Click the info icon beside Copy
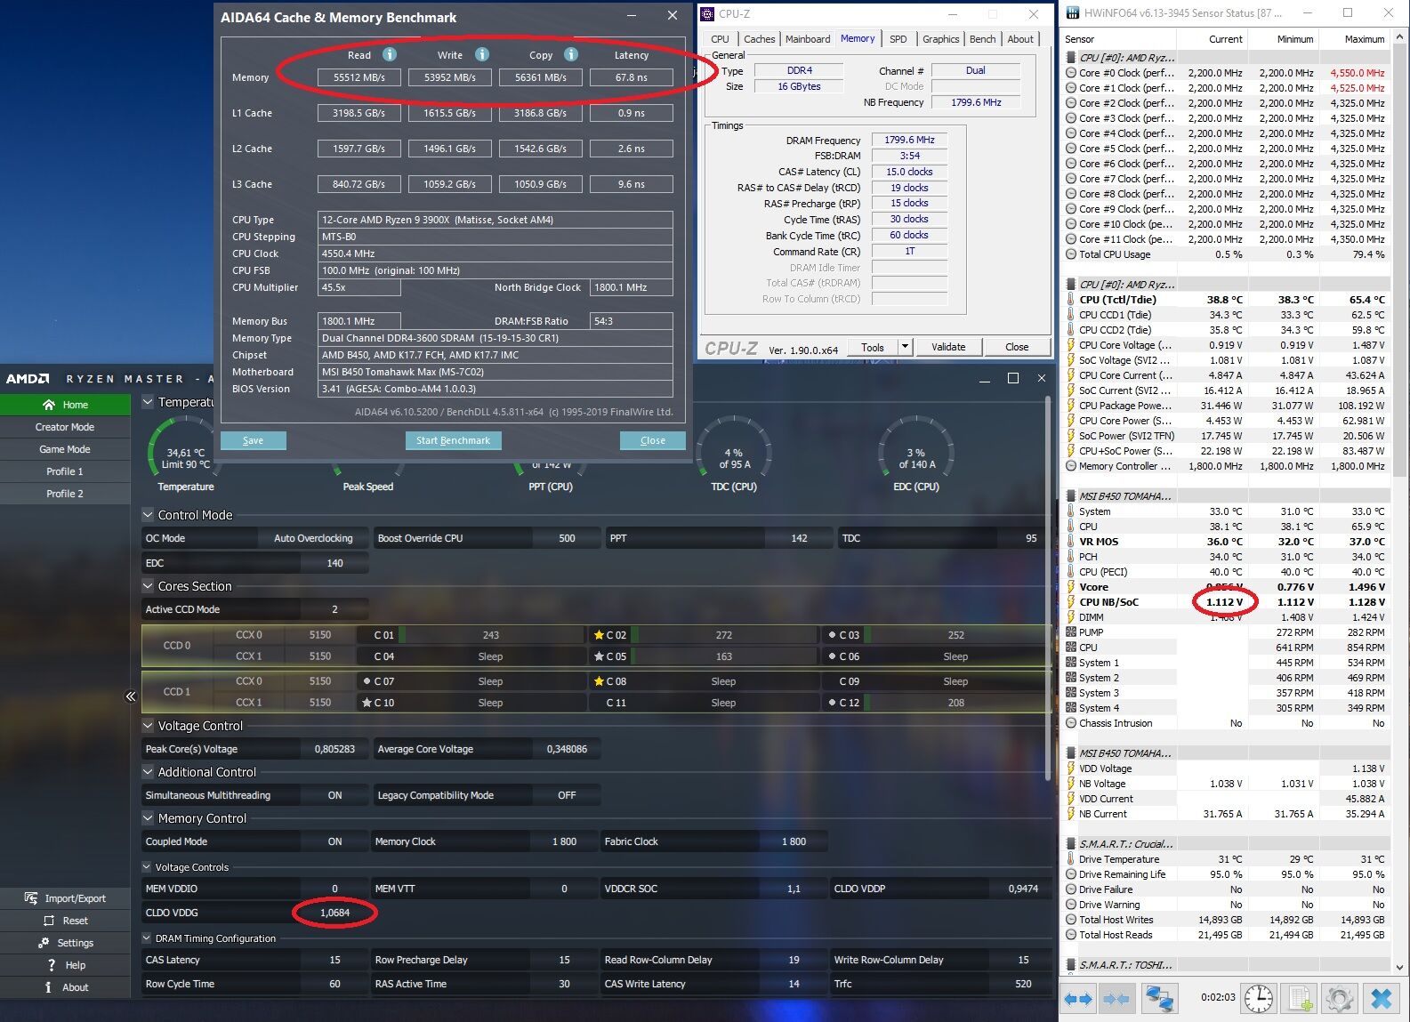 point(571,54)
